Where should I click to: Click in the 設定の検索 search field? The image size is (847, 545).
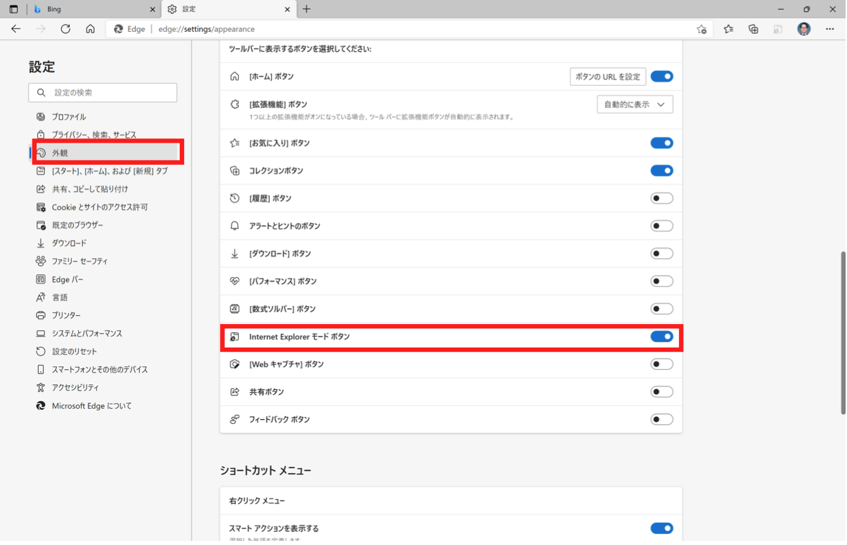click(x=102, y=92)
